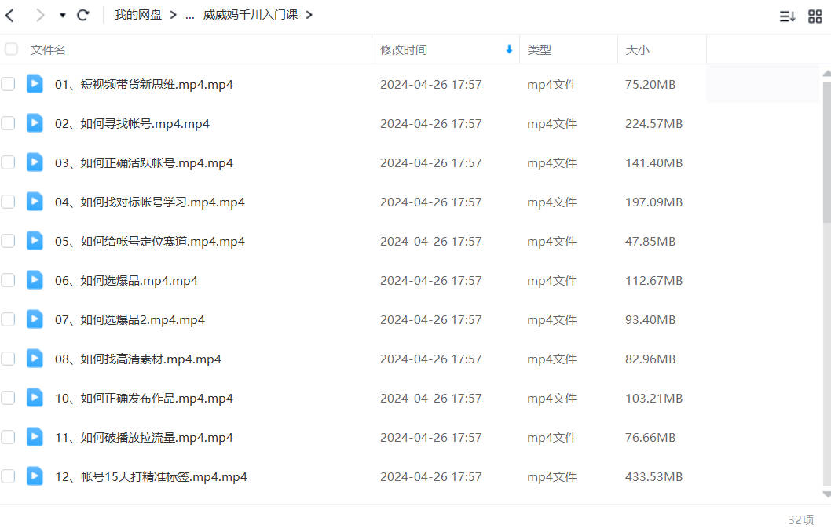Expand the breadcrumb ellipsis
The width and height of the screenshot is (831, 532).
190,16
